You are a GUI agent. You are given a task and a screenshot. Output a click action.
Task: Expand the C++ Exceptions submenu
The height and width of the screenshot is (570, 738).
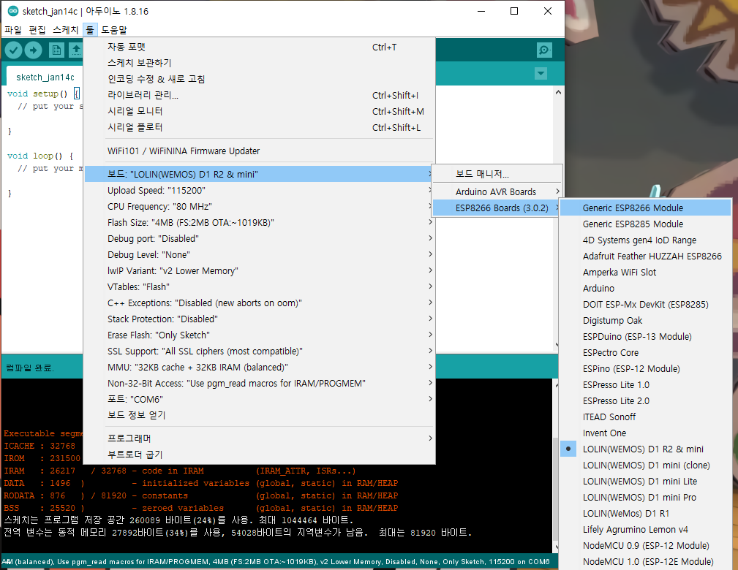pos(260,303)
